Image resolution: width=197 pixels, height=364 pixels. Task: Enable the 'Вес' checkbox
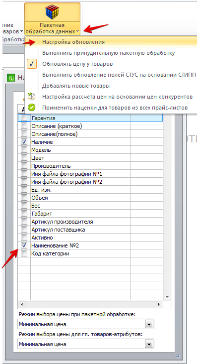click(24, 206)
